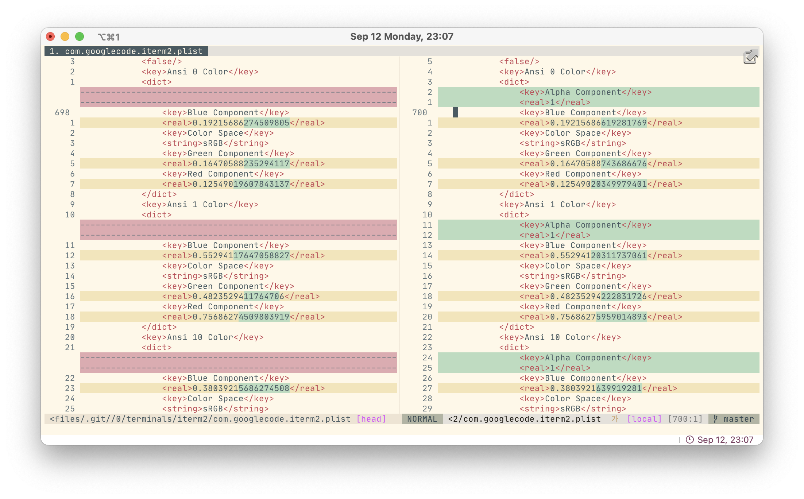The image size is (804, 499).
Task: Click the NORMAL mode indicator
Action: (422, 419)
